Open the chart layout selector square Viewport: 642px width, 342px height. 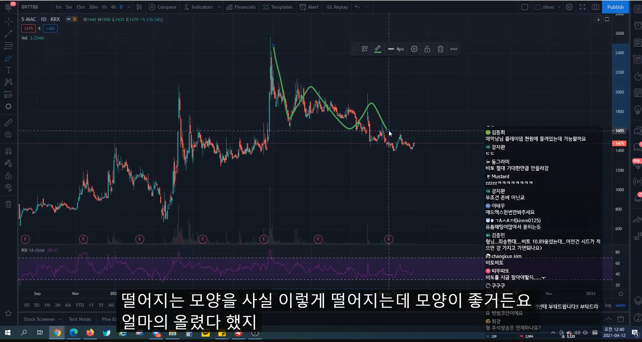525,7
